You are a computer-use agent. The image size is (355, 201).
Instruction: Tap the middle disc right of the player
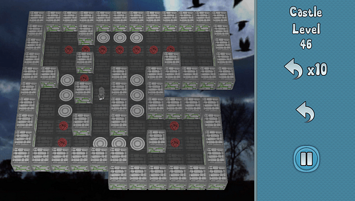(x=137, y=95)
